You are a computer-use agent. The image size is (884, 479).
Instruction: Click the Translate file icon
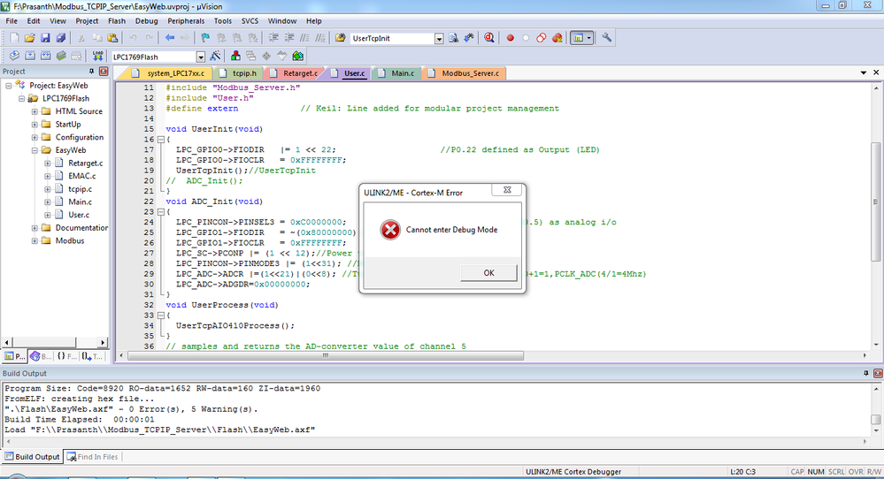coord(14,56)
